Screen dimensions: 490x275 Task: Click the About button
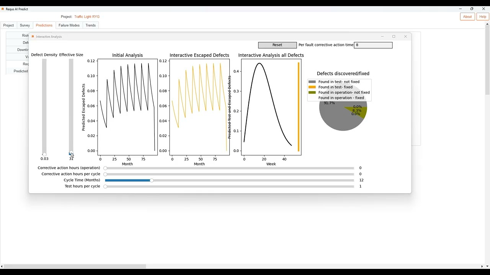pyautogui.click(x=467, y=16)
